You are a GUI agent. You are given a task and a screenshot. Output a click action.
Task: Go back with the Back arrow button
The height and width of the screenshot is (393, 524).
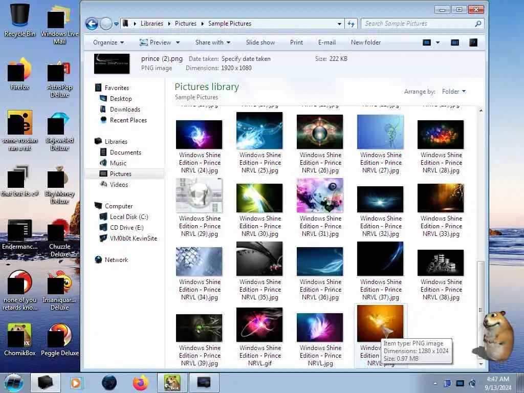(92, 24)
